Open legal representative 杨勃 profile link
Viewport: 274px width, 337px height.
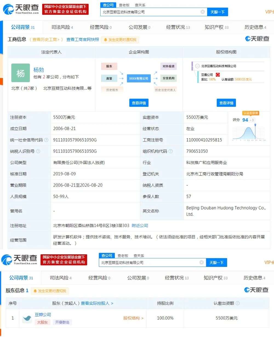pyautogui.click(x=39, y=70)
